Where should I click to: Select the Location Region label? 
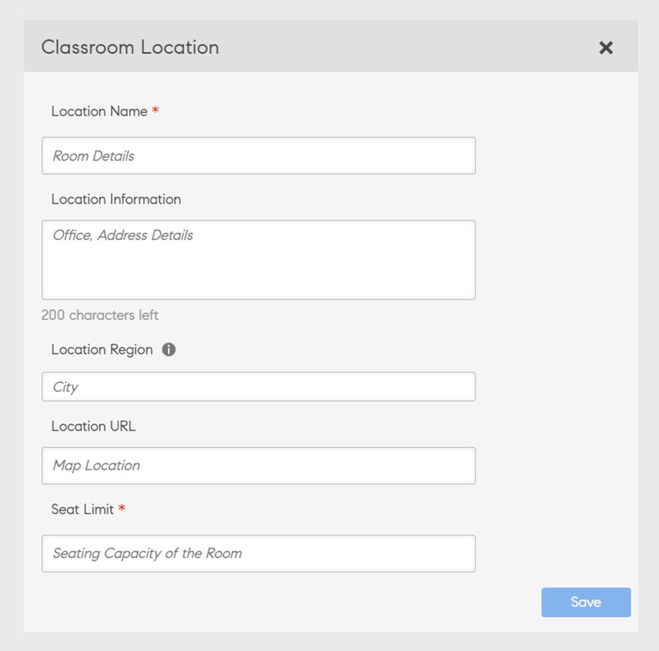click(102, 349)
